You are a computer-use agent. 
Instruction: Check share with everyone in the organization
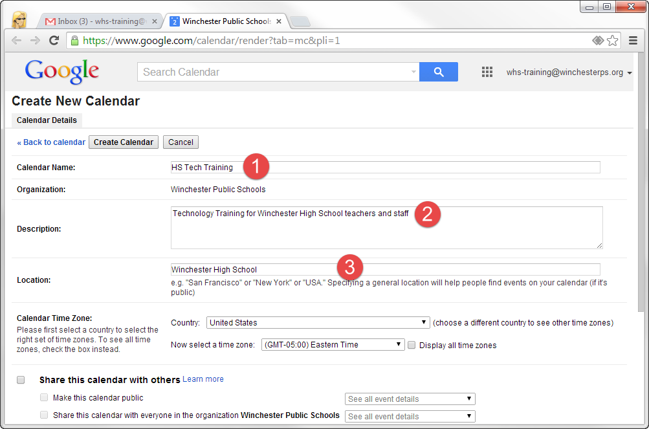tap(44, 415)
